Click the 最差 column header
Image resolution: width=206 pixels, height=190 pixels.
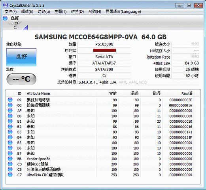[130, 93]
